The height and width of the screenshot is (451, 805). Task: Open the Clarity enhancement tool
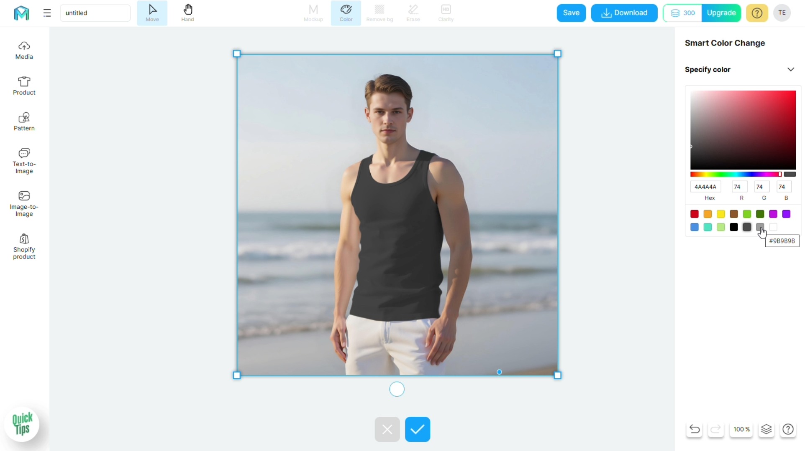446,13
